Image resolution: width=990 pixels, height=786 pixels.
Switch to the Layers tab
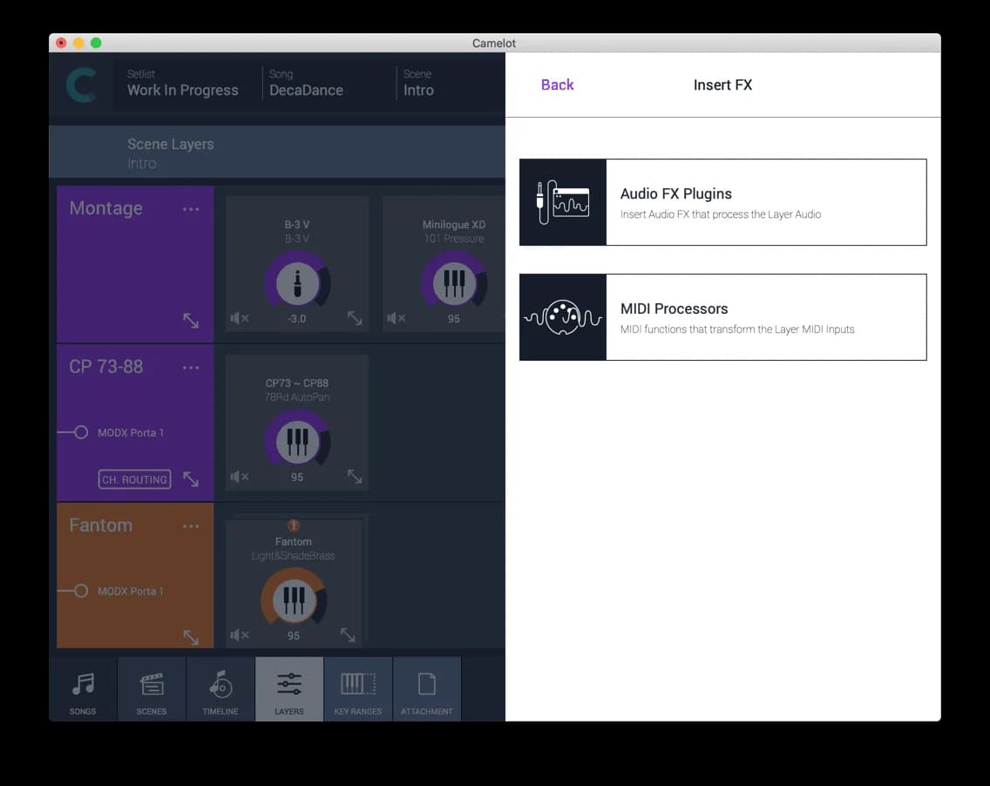(289, 688)
